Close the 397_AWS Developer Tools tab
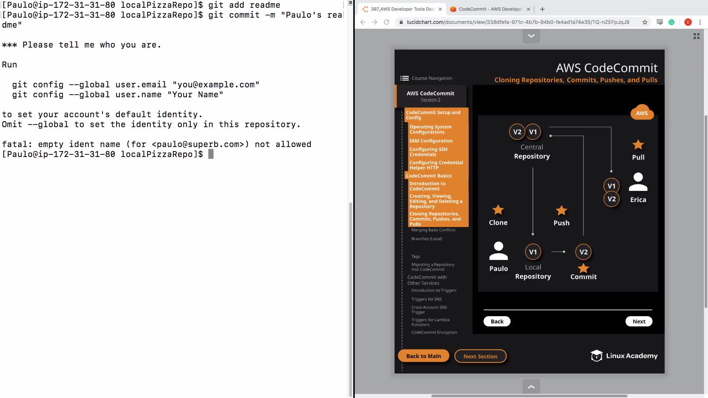 [x=440, y=9]
